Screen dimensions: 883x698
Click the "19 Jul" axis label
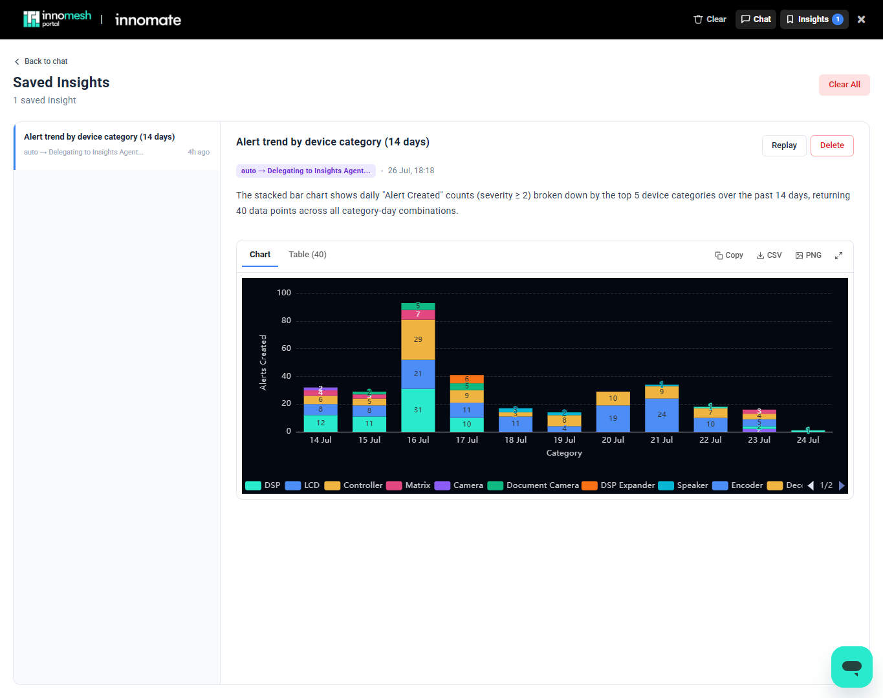(564, 440)
